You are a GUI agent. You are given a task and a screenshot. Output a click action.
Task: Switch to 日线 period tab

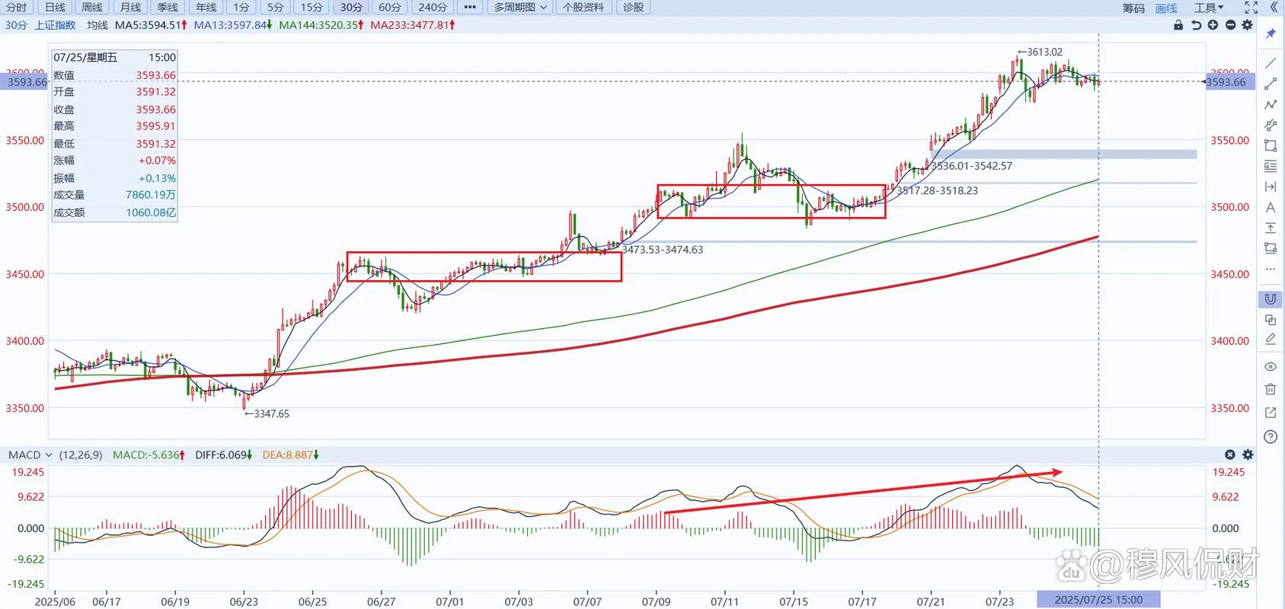tap(55, 7)
